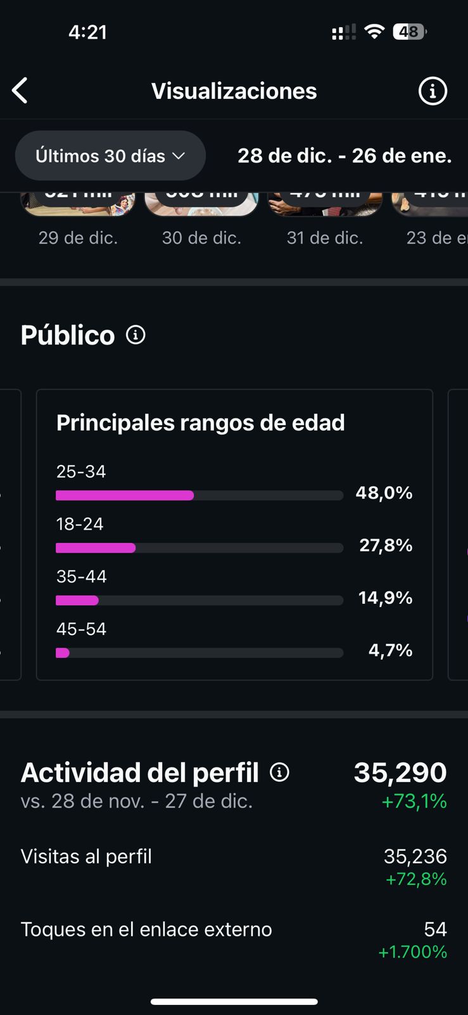
Task: Tap the 18-24 age range bar
Action: 199,548
